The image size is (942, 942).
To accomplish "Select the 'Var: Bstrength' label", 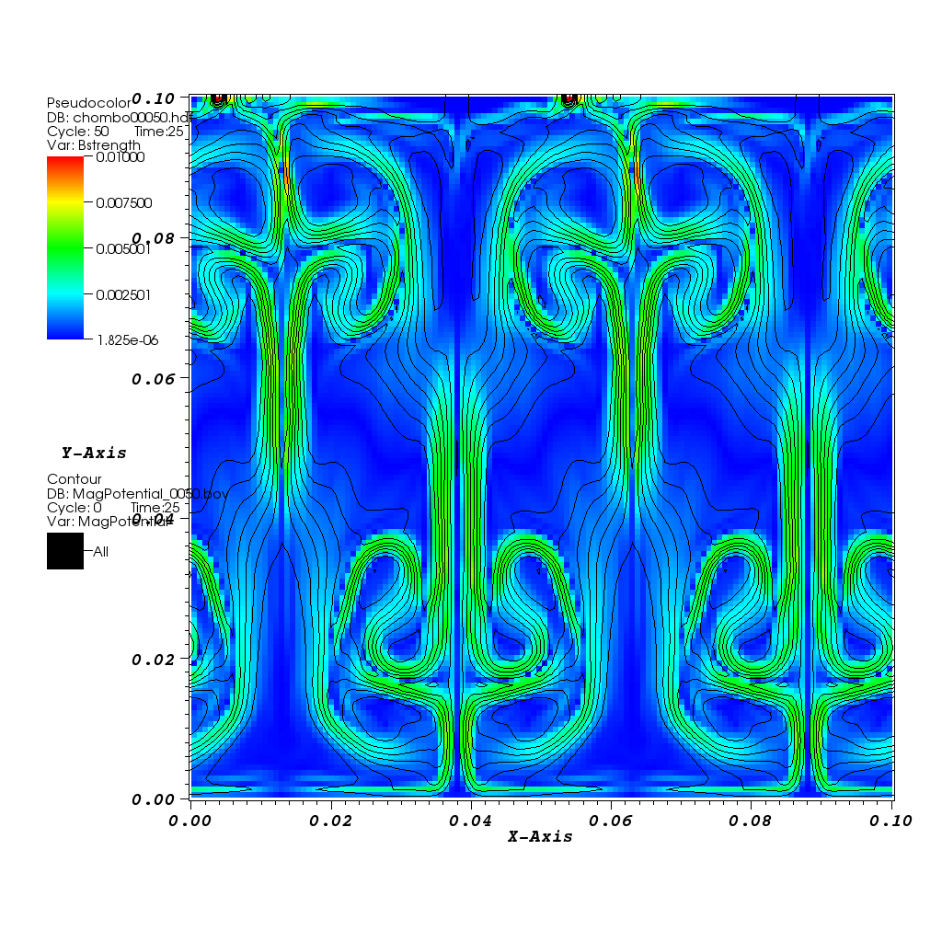I will pyautogui.click(x=94, y=145).
